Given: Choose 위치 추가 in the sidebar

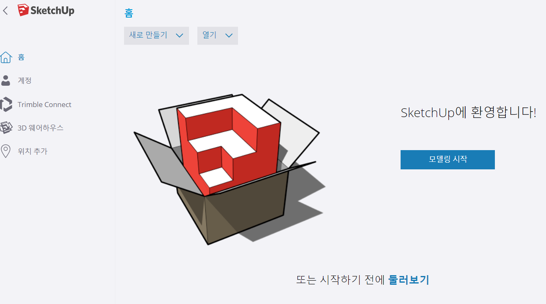Looking at the screenshot, I should [33, 151].
